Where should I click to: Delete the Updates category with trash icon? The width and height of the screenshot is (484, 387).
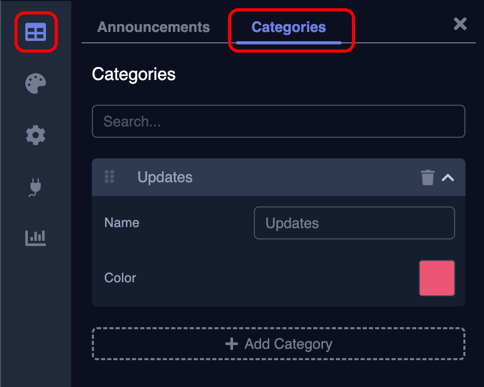click(428, 178)
